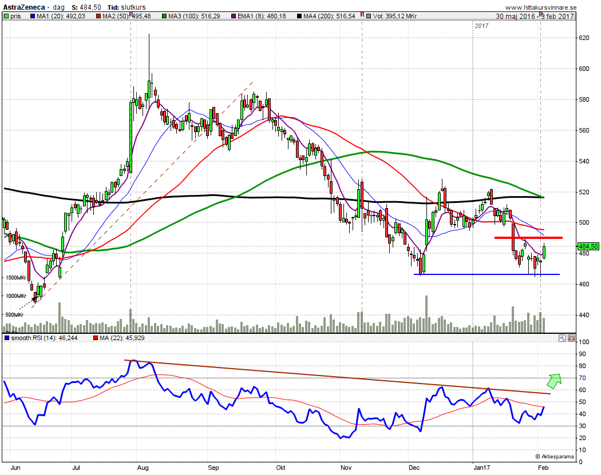Click the Aktiesparama logo icon
The image size is (601, 475).
coord(538,456)
